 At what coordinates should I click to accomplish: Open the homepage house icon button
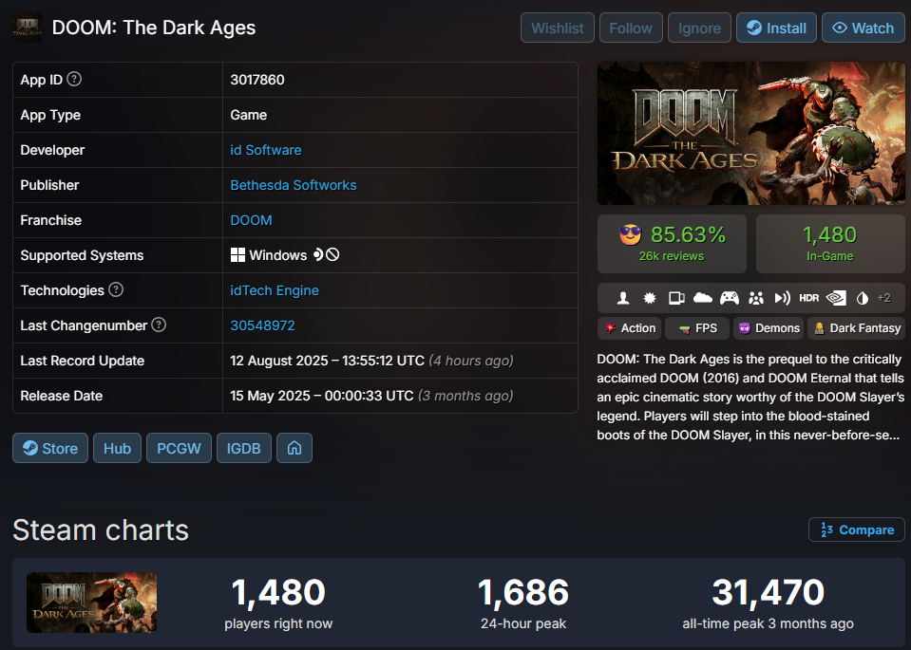pos(294,448)
